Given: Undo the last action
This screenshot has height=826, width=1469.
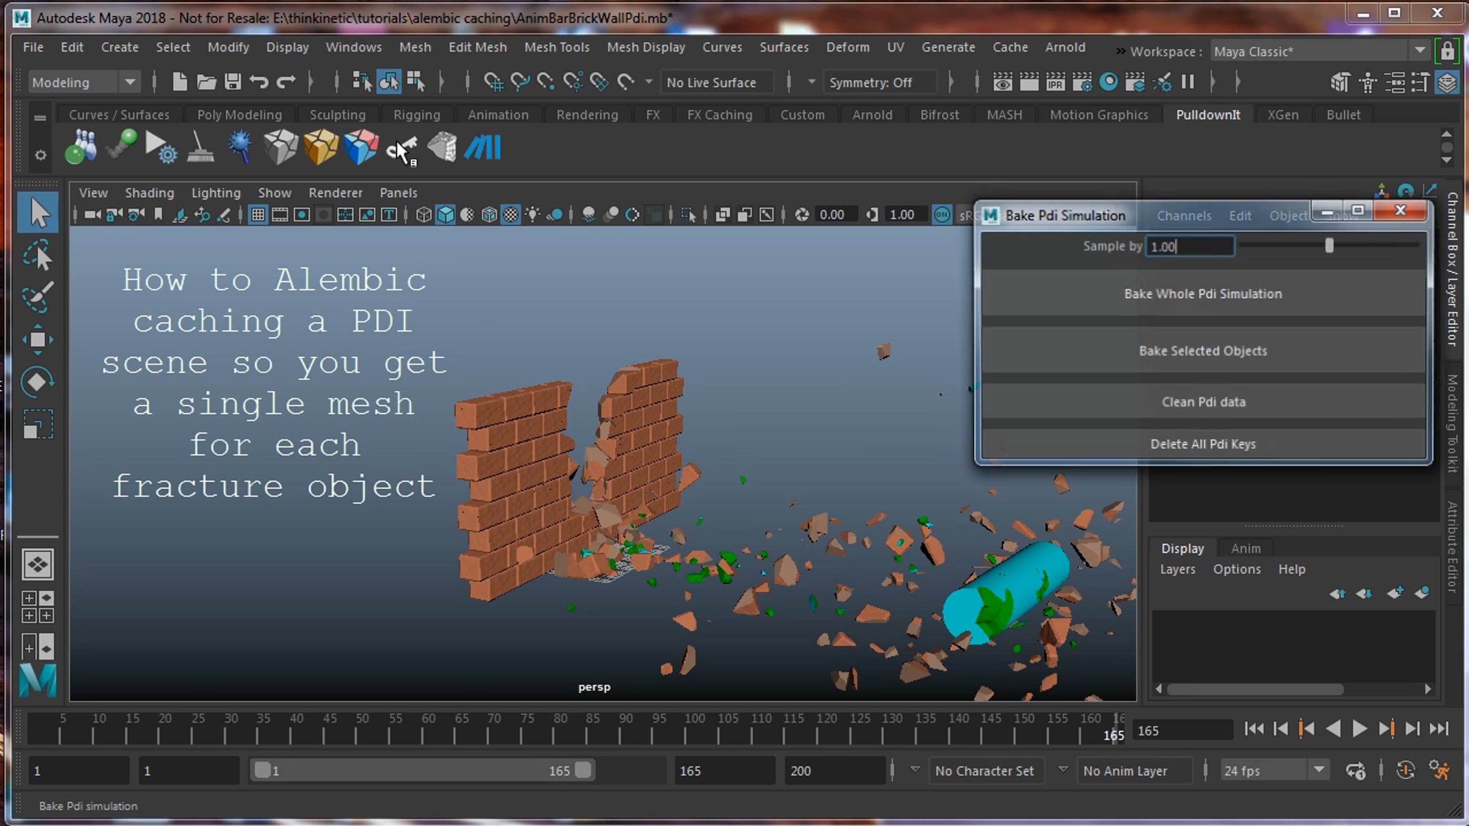Looking at the screenshot, I should [x=260, y=82].
